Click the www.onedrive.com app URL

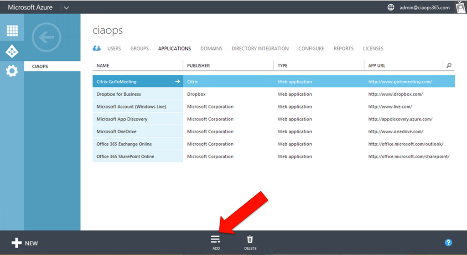(395, 132)
